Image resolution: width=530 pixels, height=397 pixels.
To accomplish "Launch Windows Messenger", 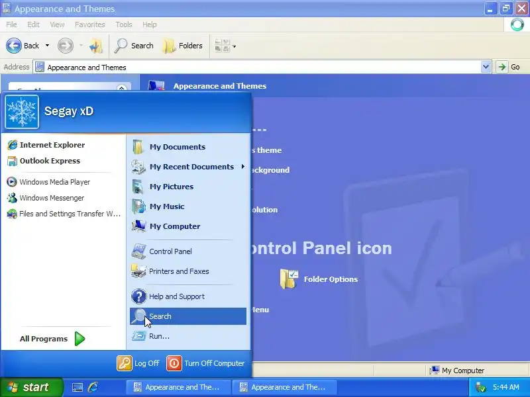I will point(45,198).
